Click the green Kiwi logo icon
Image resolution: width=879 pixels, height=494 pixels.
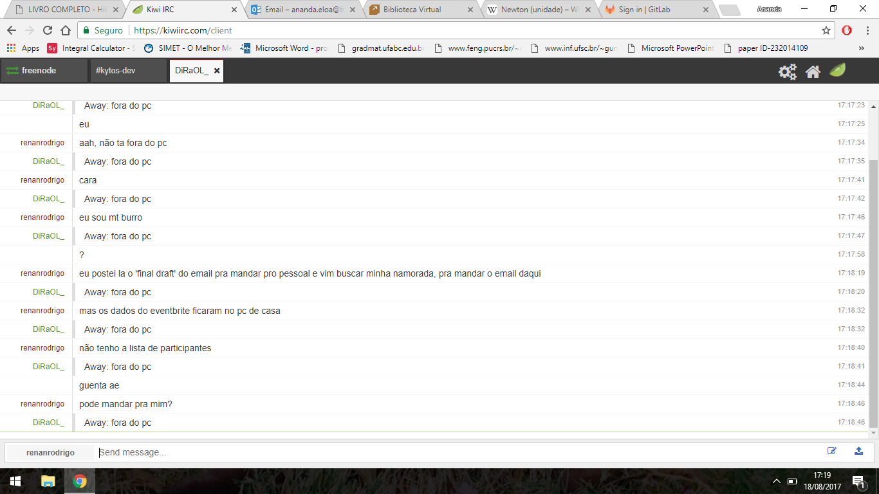click(x=838, y=70)
